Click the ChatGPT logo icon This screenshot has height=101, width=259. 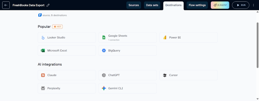[x=104, y=75]
